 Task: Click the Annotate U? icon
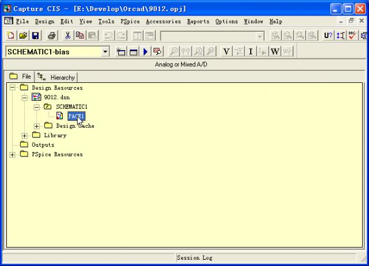(328, 36)
